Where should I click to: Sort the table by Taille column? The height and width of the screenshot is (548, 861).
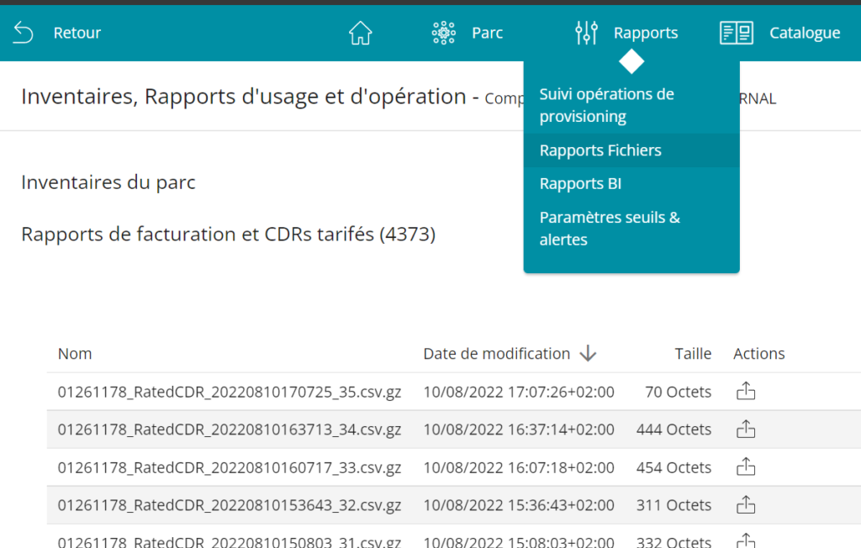[693, 354]
